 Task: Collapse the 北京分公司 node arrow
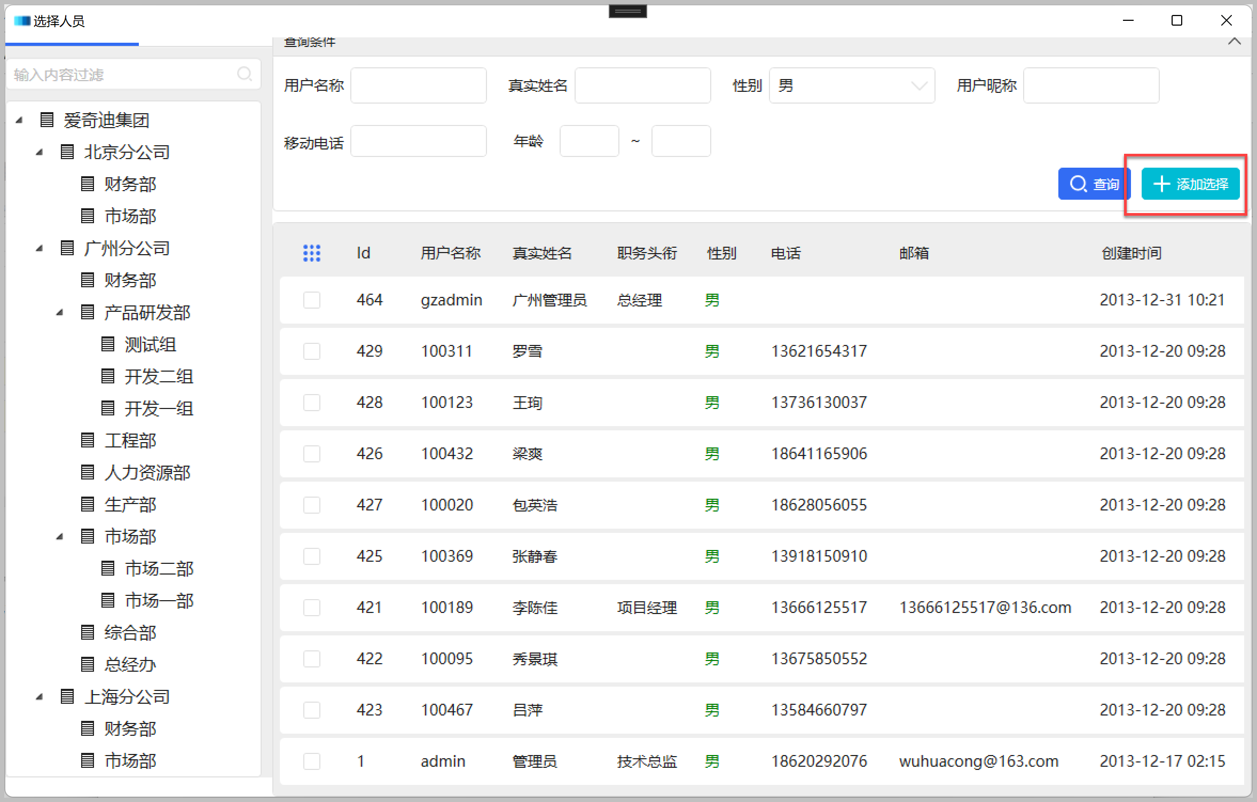(x=40, y=152)
